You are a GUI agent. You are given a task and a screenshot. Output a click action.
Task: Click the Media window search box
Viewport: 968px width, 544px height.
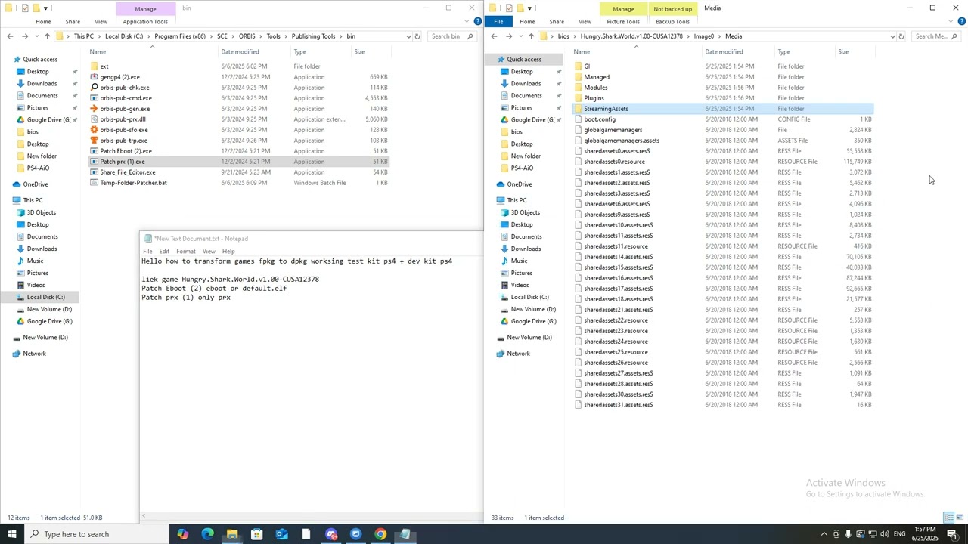pyautogui.click(x=936, y=36)
